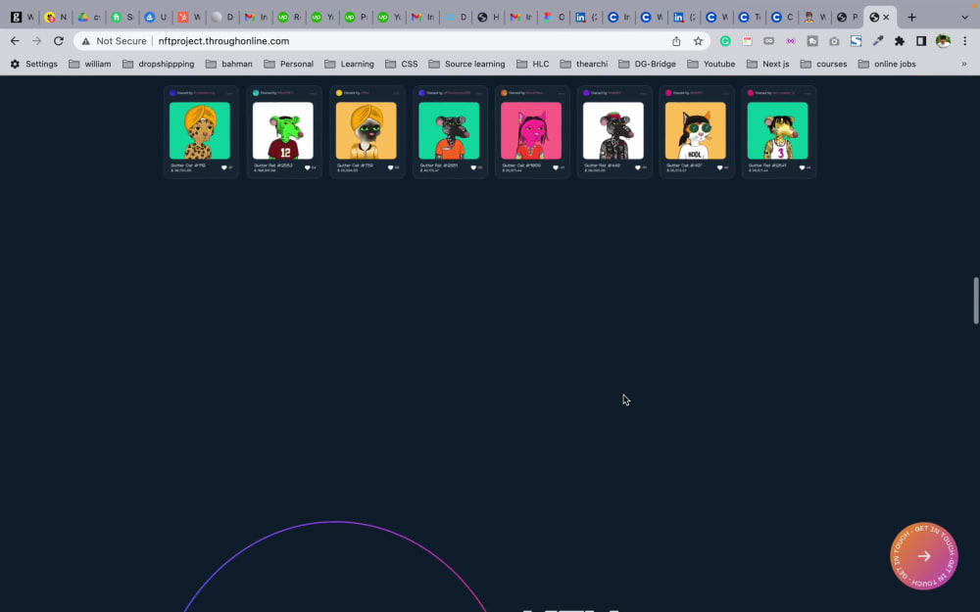This screenshot has height=612, width=980.
Task: Expand the dropshippping bookmarks folder
Action: 158,64
